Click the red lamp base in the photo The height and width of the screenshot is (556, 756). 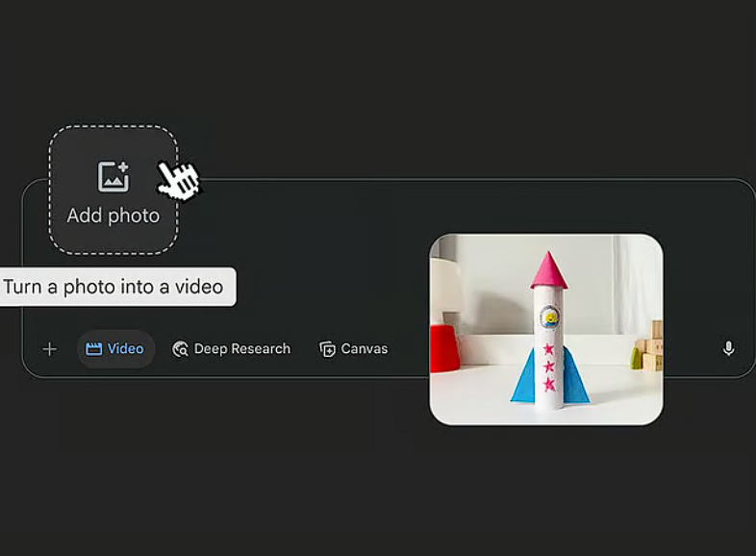point(442,347)
